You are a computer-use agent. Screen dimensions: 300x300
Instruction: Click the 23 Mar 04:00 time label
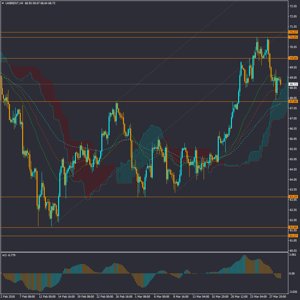tap(258, 297)
